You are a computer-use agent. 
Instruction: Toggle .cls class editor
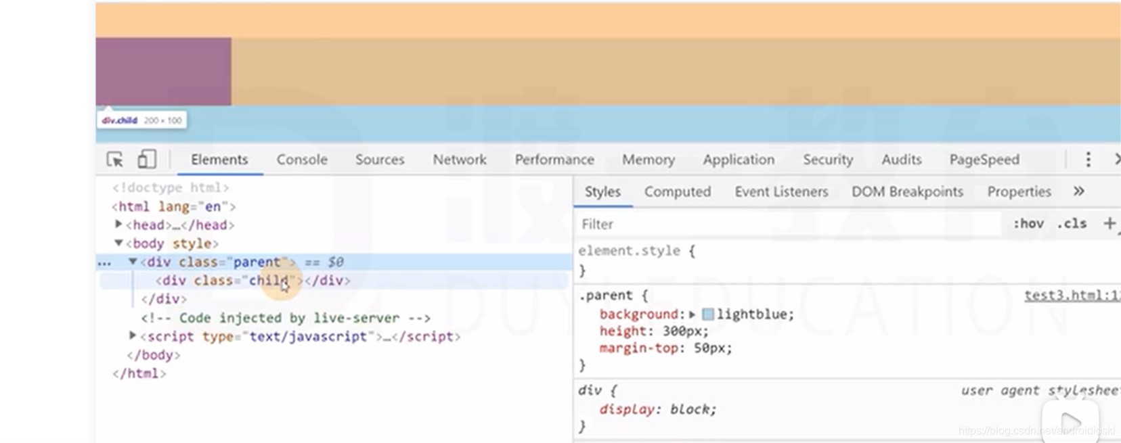coord(1072,223)
